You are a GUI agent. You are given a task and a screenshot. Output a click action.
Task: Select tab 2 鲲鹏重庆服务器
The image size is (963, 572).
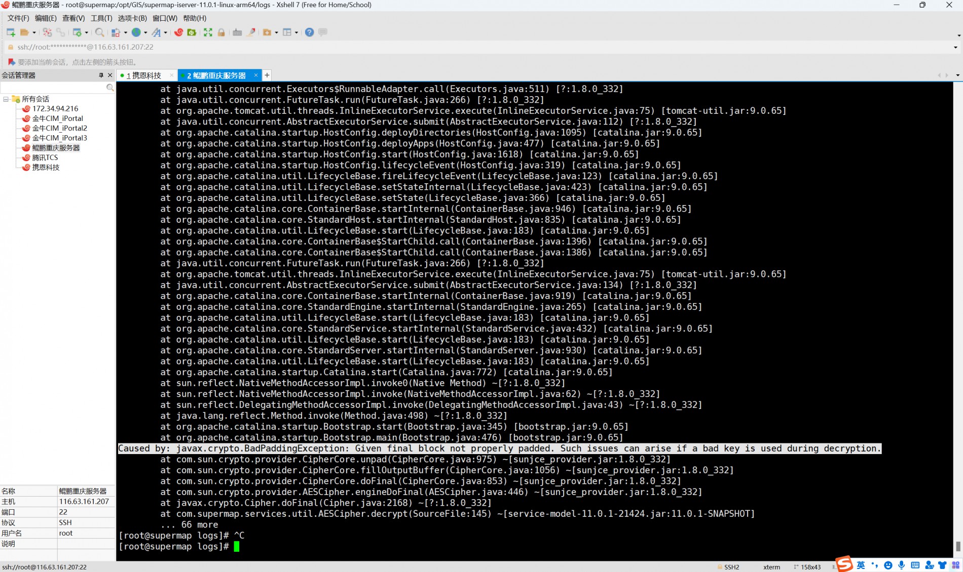(x=216, y=75)
